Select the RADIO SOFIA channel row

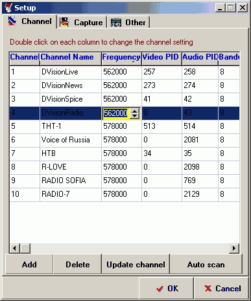point(125,181)
